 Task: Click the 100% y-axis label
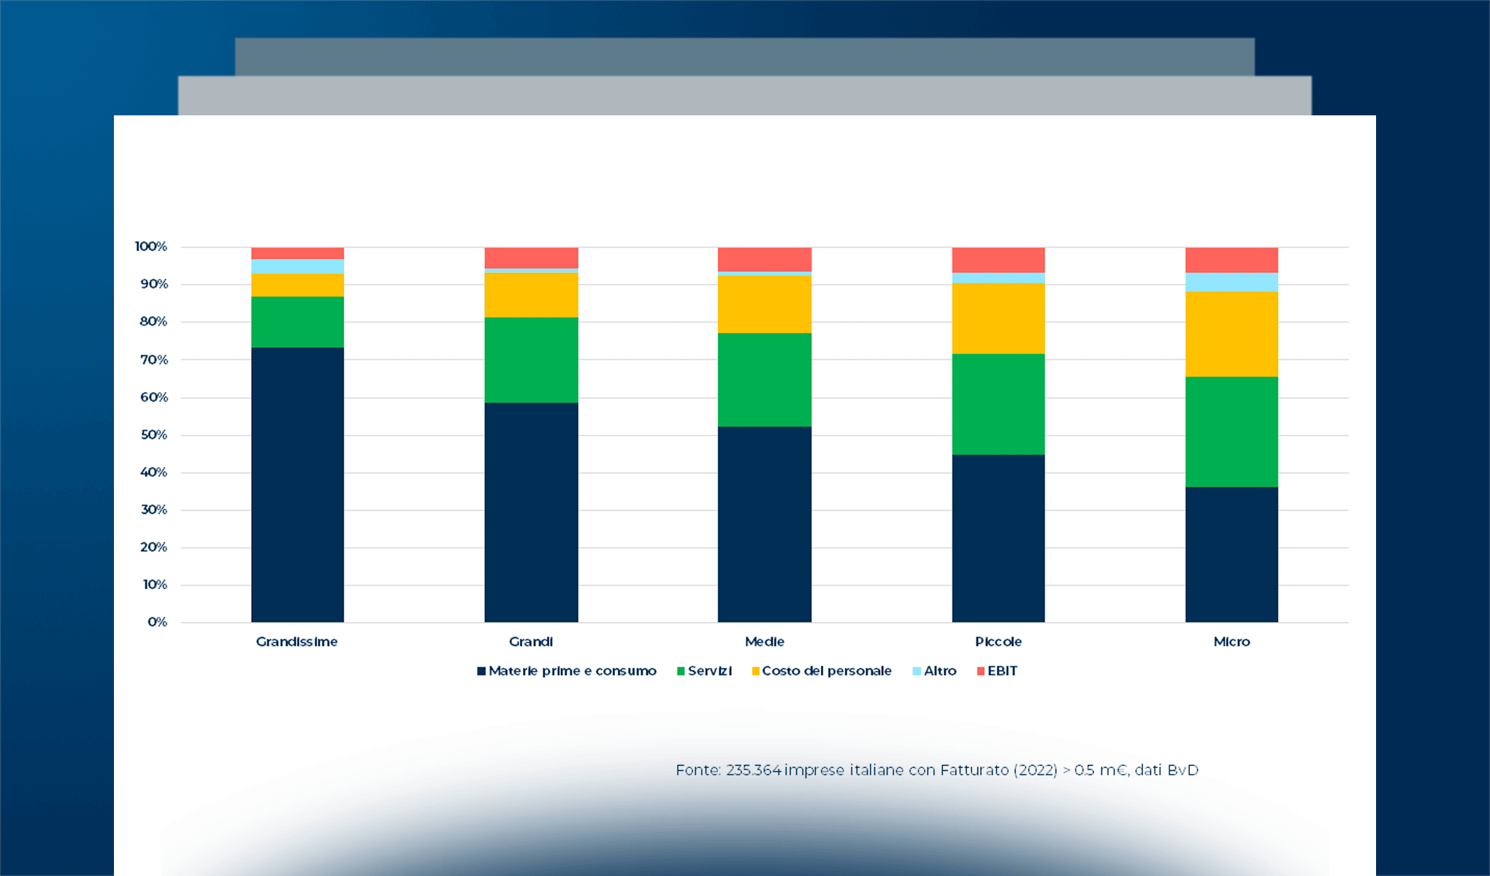point(151,247)
